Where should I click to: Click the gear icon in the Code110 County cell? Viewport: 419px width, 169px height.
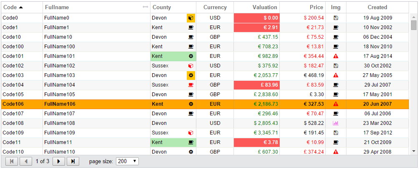(191, 152)
